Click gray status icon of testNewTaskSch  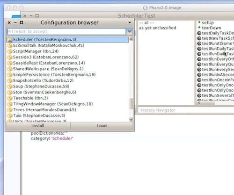pyautogui.click(x=199, y=38)
